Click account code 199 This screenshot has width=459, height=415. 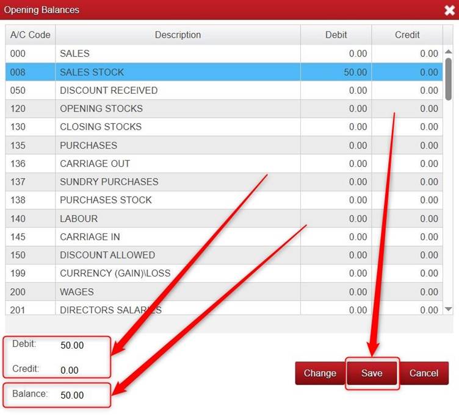(18, 274)
